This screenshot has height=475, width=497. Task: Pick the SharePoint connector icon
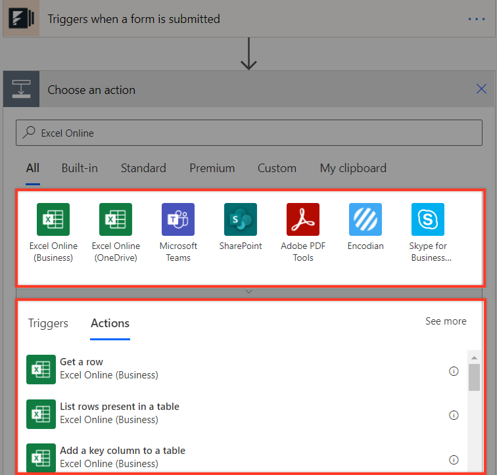pos(241,219)
